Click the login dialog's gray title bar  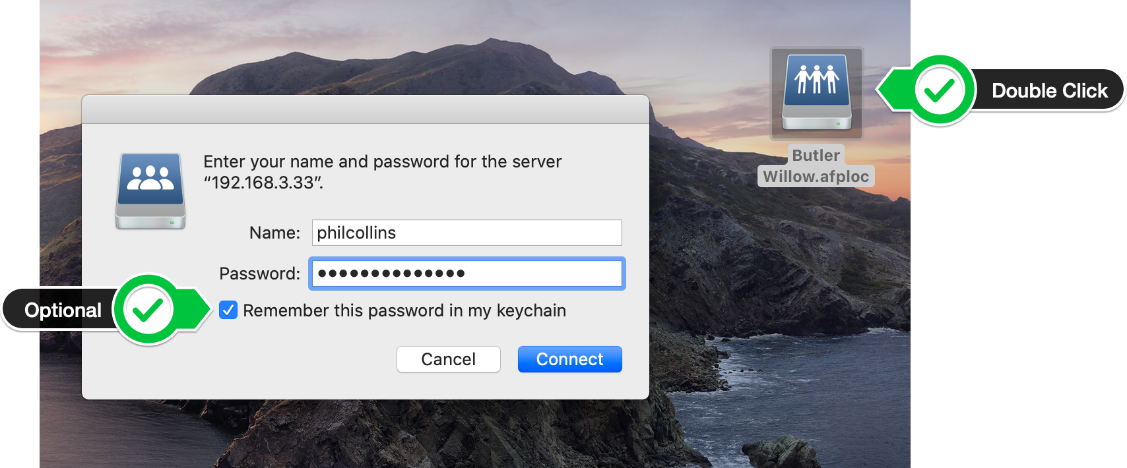coord(366,109)
